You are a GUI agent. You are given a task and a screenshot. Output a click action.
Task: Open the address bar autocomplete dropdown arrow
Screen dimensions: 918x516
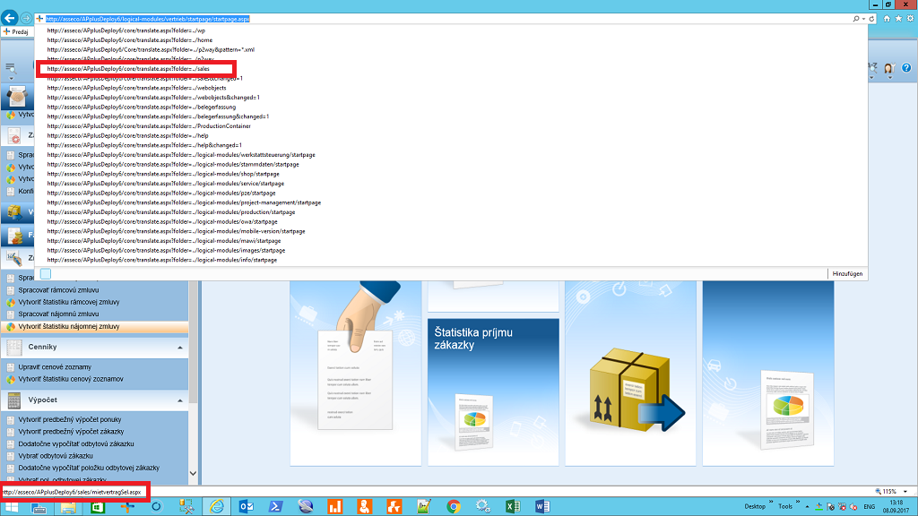click(863, 19)
